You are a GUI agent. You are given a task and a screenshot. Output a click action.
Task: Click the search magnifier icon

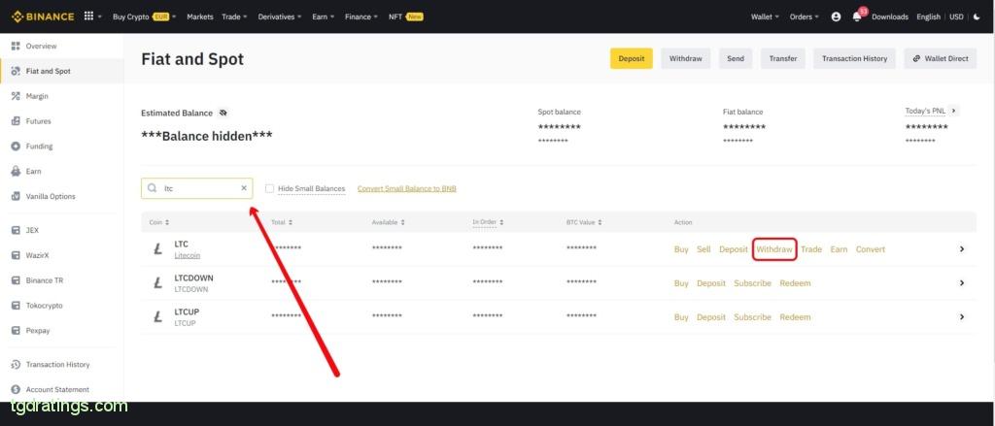153,188
